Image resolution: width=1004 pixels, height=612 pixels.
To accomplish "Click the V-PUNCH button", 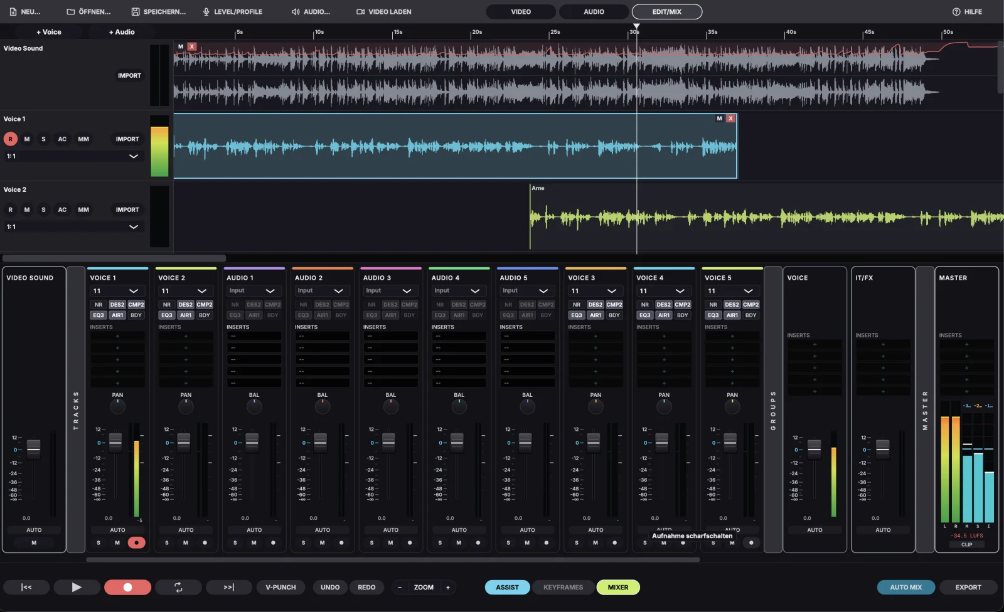I will 280,588.
